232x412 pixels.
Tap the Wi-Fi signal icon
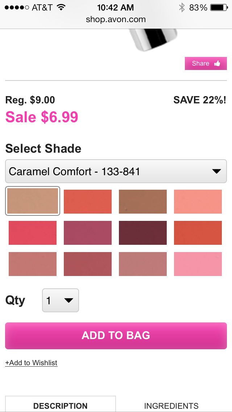(61, 7)
